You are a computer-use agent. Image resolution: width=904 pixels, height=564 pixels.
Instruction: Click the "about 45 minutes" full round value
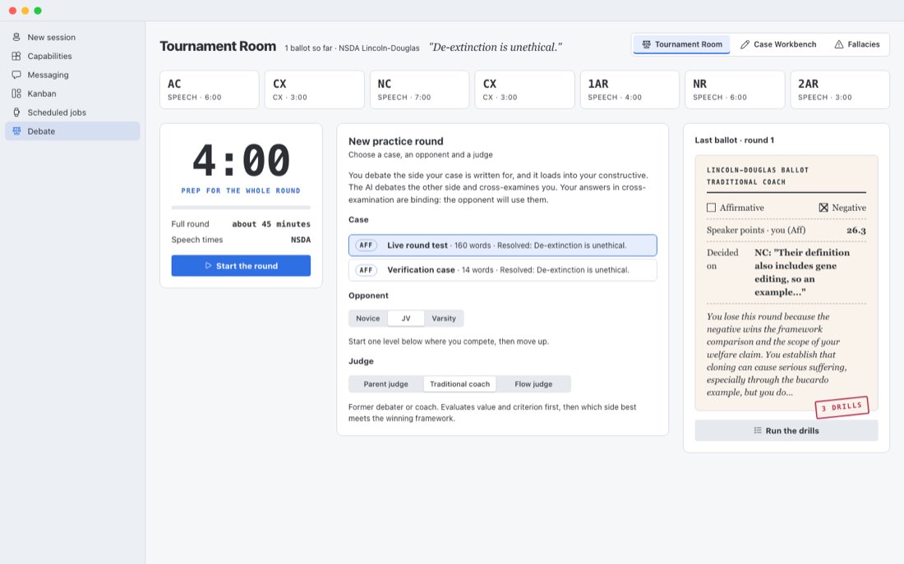pos(271,224)
